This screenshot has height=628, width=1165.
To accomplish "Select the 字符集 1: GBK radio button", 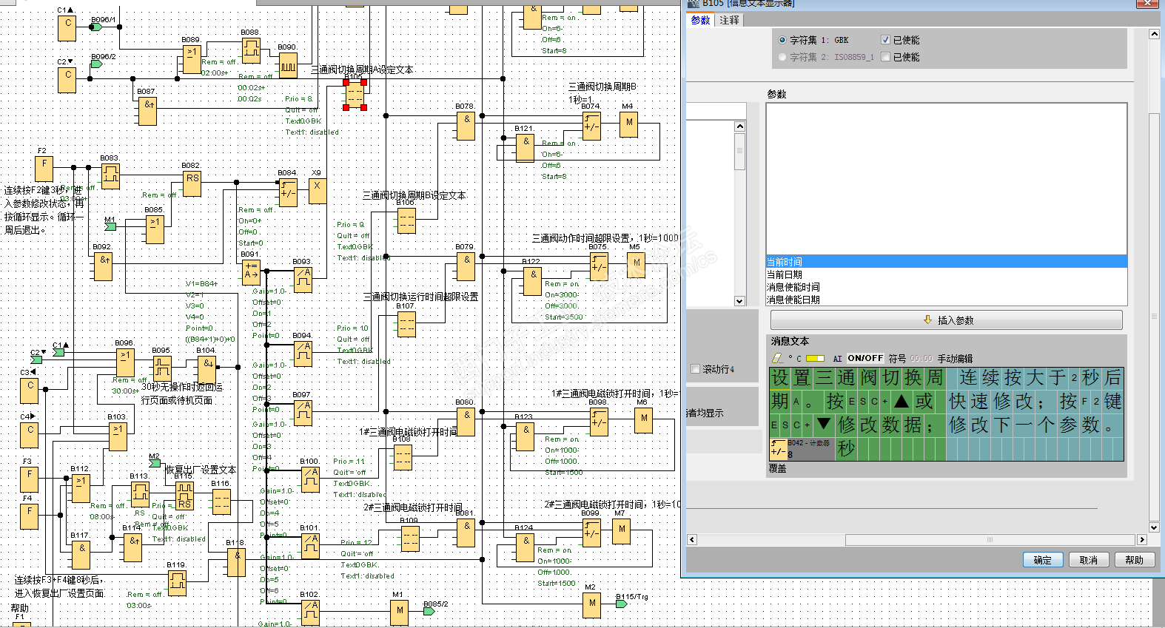I will [783, 40].
